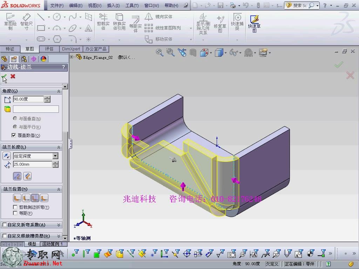
Task: Enable Custom Relief Type checkbox
Action: pyautogui.click(x=4, y=236)
